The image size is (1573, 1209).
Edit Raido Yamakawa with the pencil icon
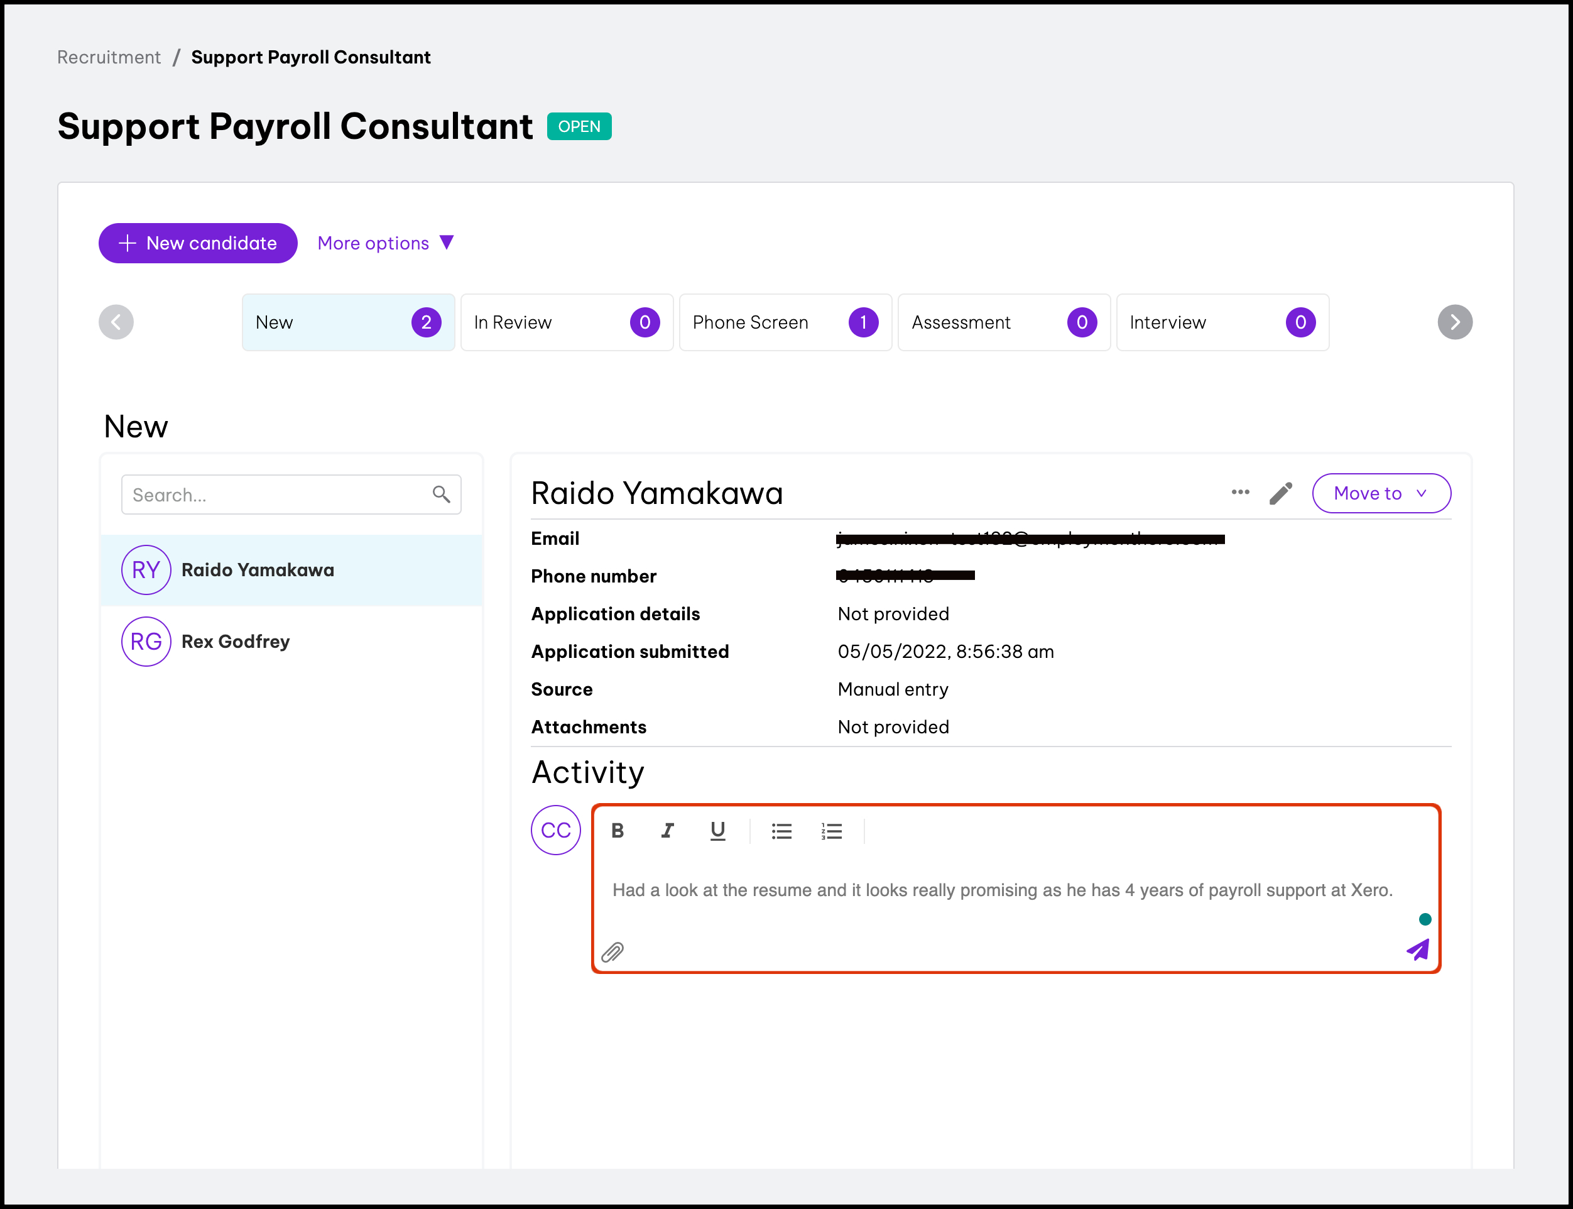pyautogui.click(x=1280, y=494)
